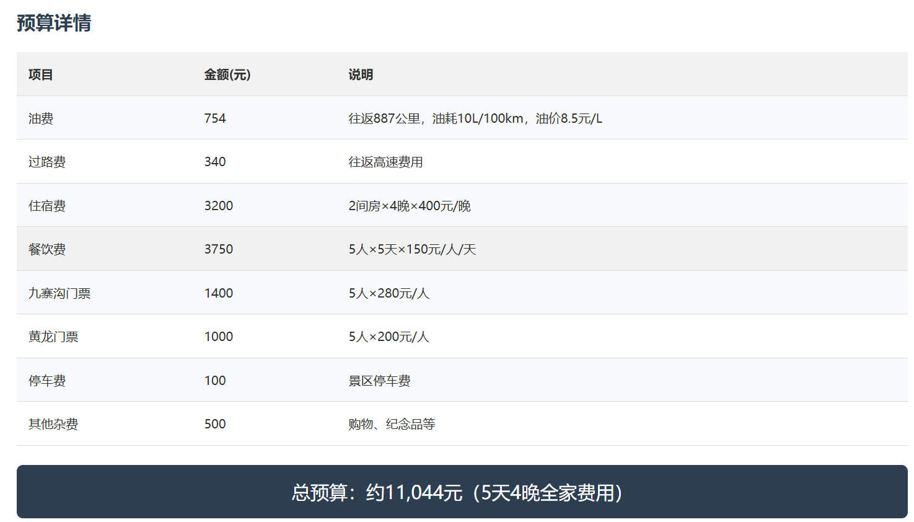This screenshot has width=914, height=522.
Task: Click the 3750 amount cell
Action: [219, 249]
